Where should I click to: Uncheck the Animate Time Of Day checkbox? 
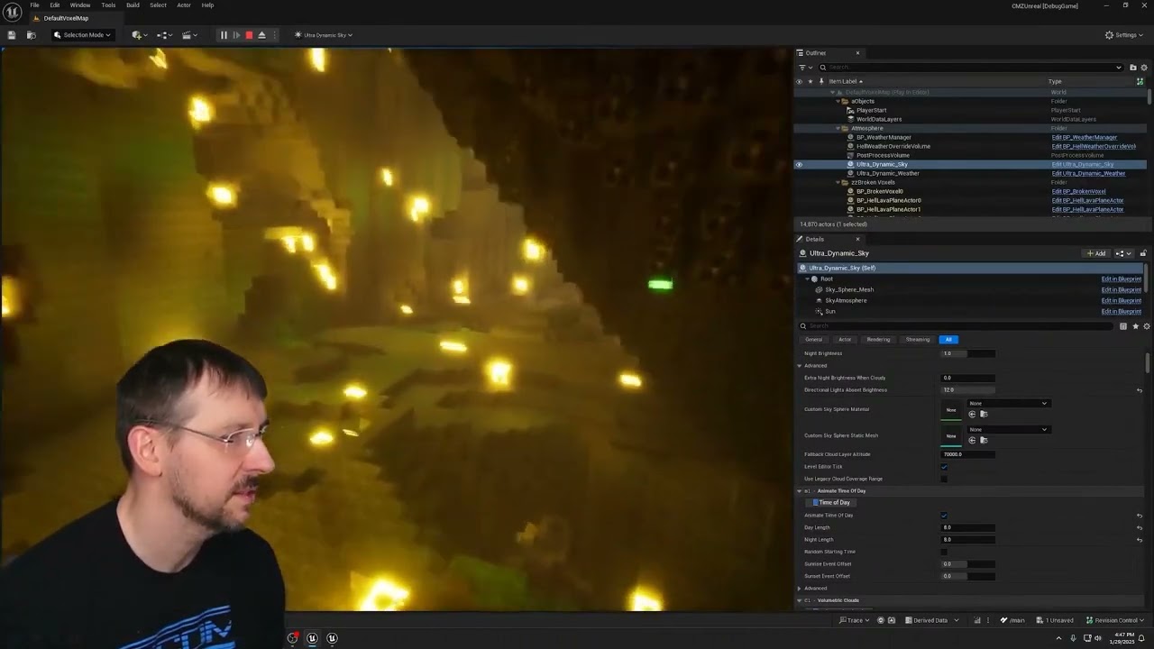(x=944, y=516)
